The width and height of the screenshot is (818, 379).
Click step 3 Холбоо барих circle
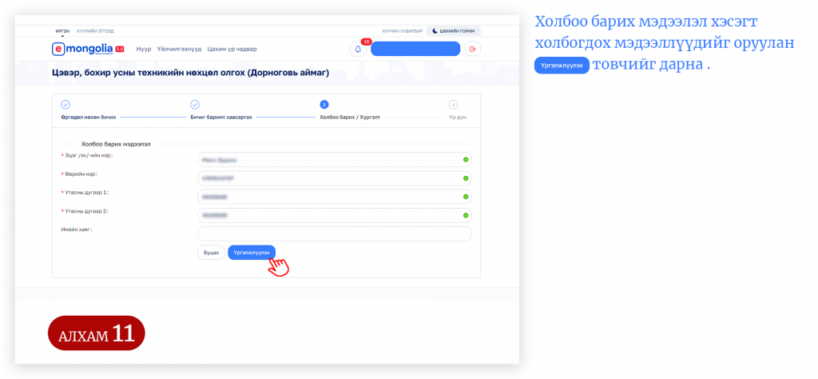tap(324, 104)
